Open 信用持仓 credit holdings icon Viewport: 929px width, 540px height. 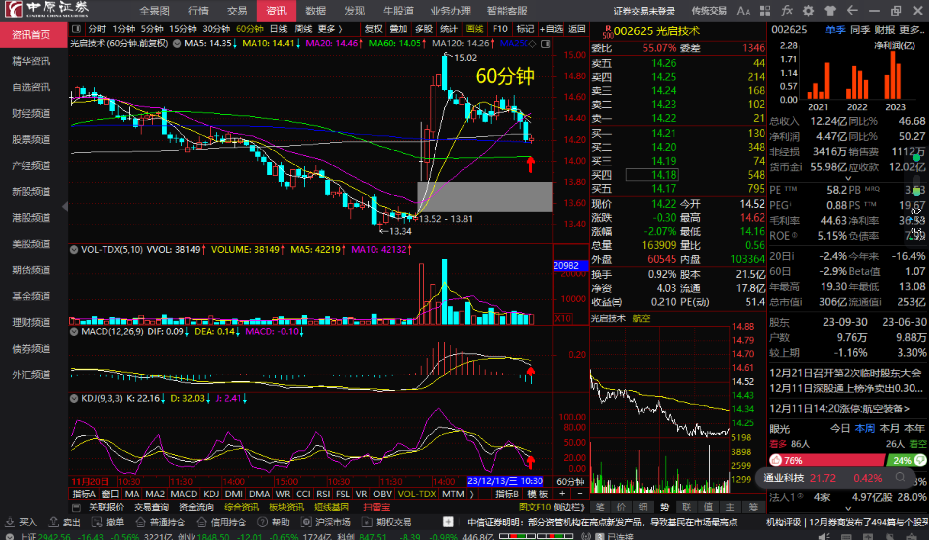pyautogui.click(x=202, y=522)
